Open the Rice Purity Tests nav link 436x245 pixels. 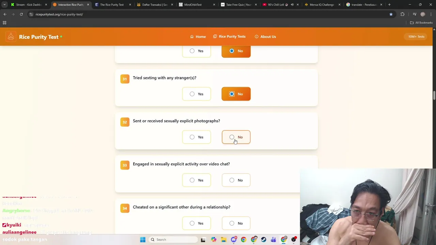coord(229,36)
